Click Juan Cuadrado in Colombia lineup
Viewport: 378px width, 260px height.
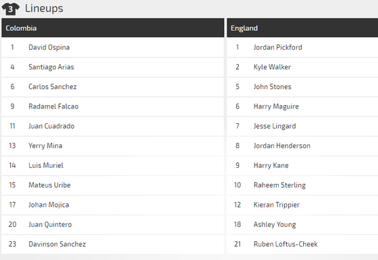[51, 126]
